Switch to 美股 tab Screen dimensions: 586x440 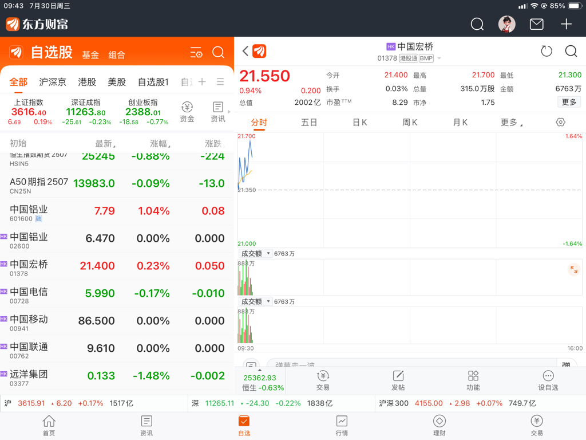(x=117, y=82)
